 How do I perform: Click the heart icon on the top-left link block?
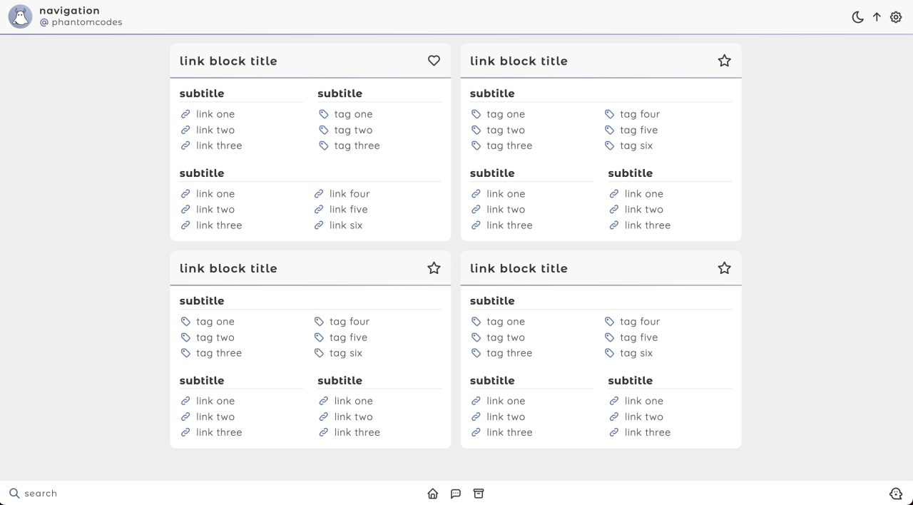tap(434, 61)
